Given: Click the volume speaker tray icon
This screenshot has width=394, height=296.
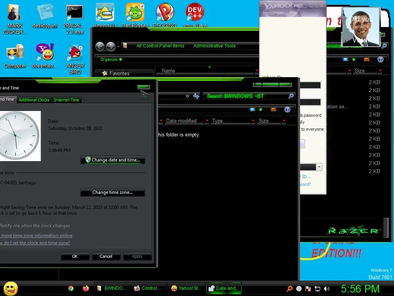Looking at the screenshot, I should click(x=327, y=289).
